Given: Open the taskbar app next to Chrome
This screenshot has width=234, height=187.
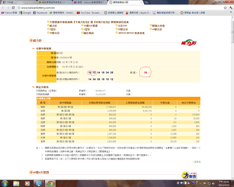Looking at the screenshot, I should [39, 183].
